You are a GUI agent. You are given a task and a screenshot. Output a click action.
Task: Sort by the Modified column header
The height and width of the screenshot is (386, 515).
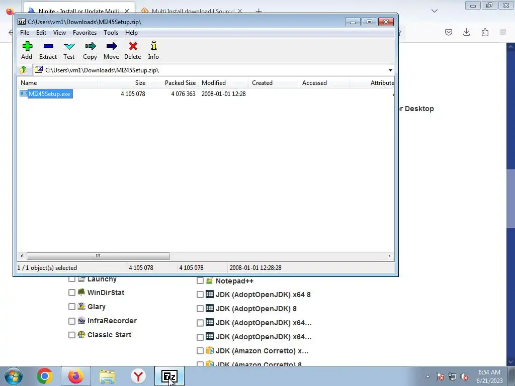click(223, 83)
